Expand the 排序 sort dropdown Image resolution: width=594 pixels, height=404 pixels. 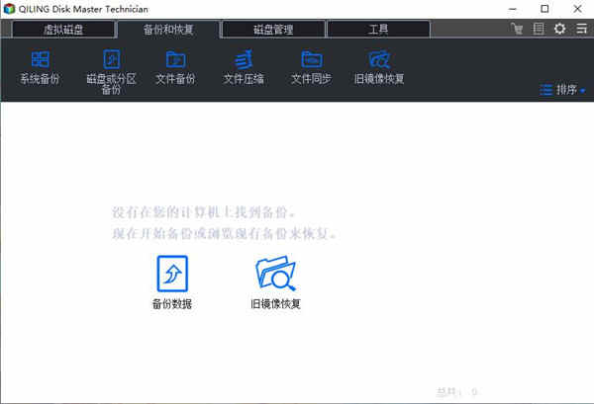point(562,90)
